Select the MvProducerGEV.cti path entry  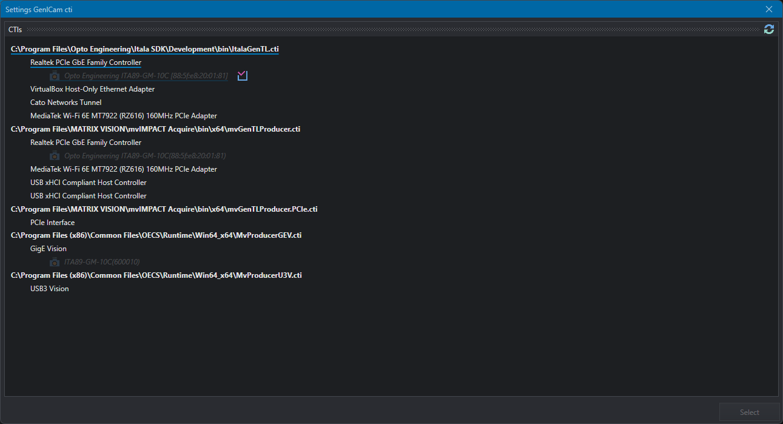point(156,235)
